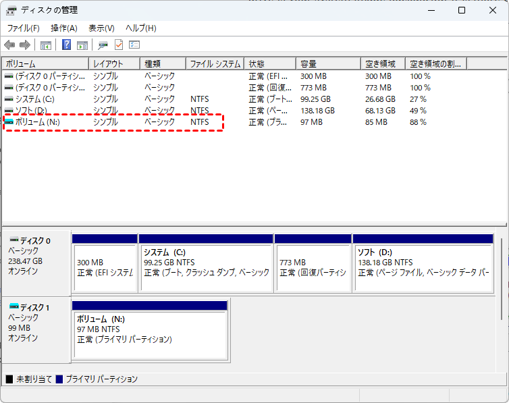Open the 表示(V) menu
This screenshot has height=403, width=509.
coord(101,28)
